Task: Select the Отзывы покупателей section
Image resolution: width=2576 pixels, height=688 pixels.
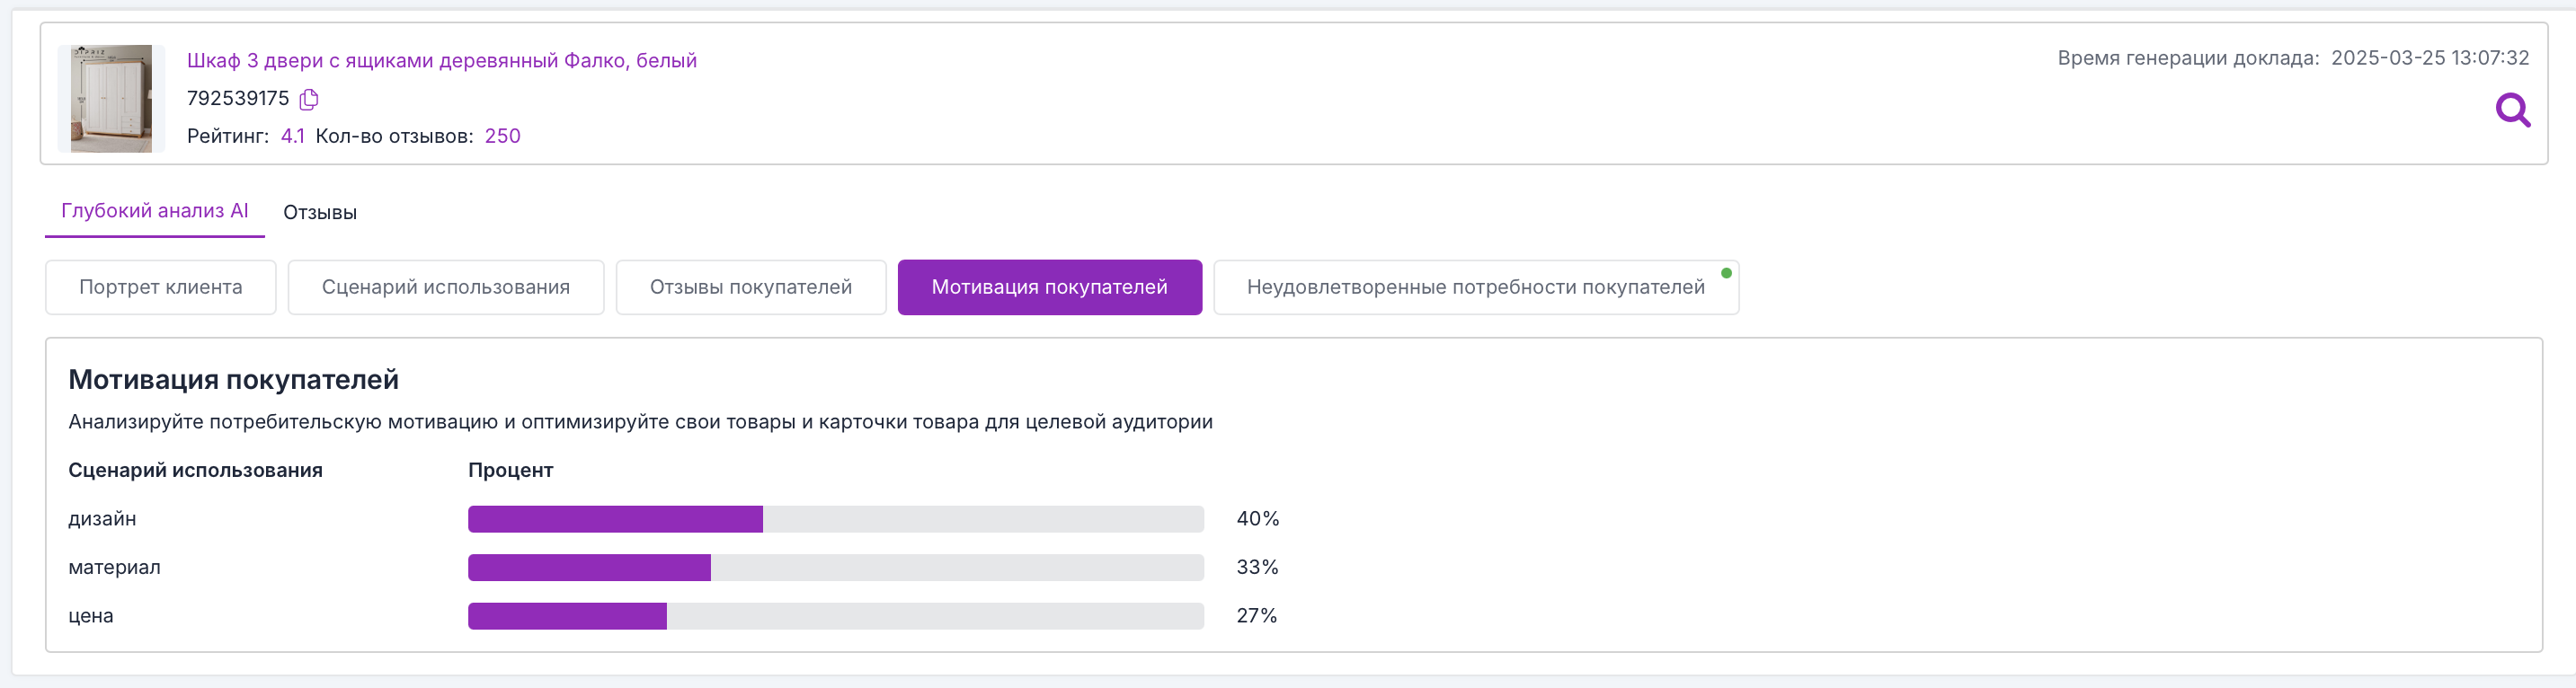Action: coord(751,287)
